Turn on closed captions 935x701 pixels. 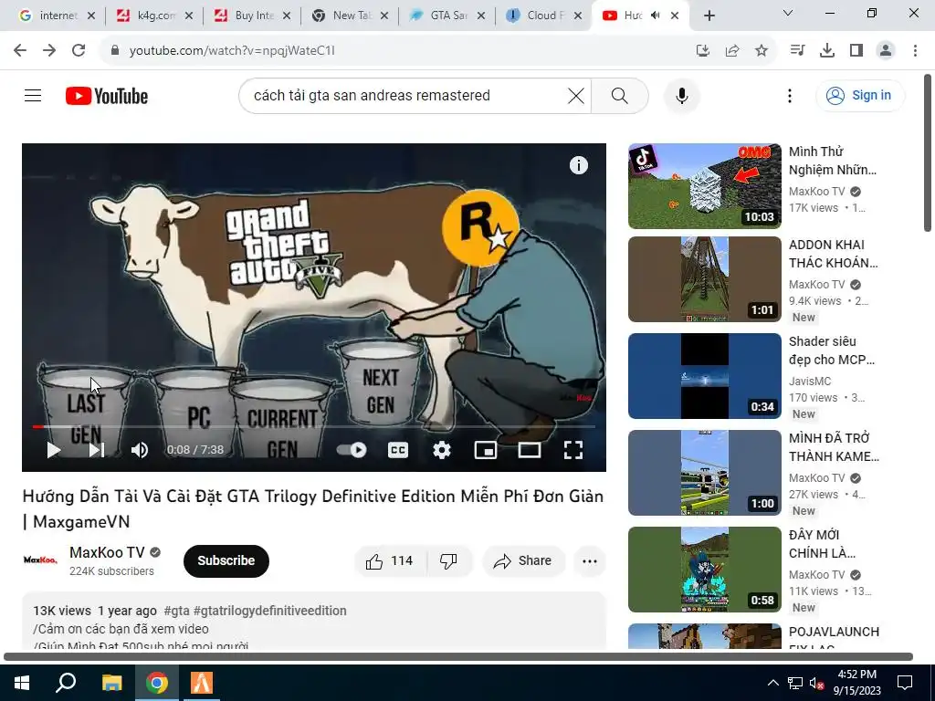tap(398, 450)
